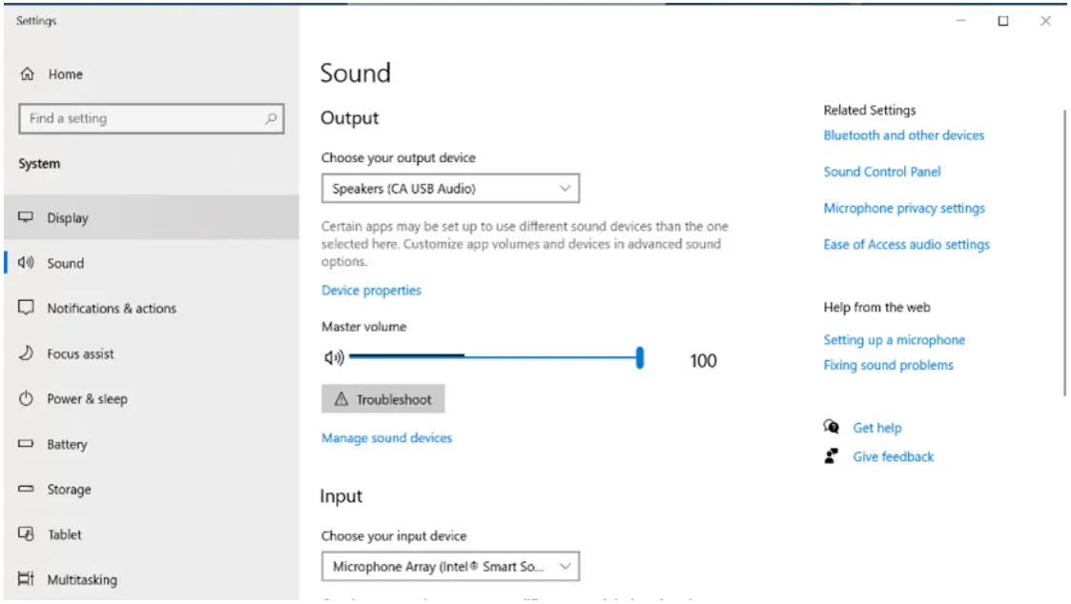Click the Notifications & actions icon
This screenshot has height=604, width=1071.
[27, 309]
